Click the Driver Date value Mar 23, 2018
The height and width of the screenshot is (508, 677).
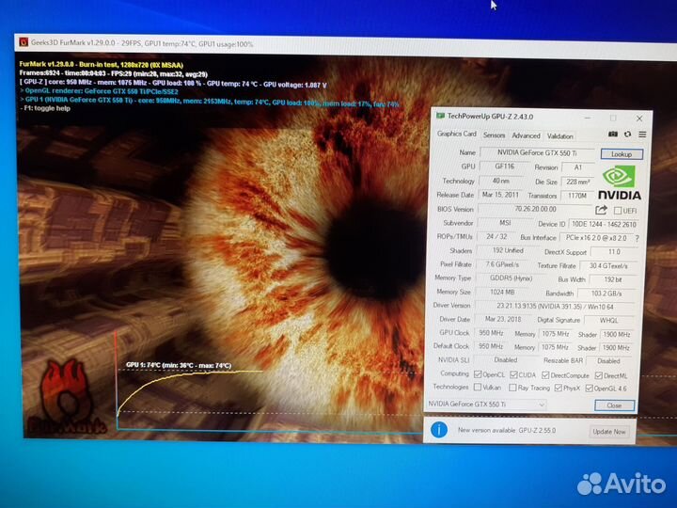click(503, 319)
